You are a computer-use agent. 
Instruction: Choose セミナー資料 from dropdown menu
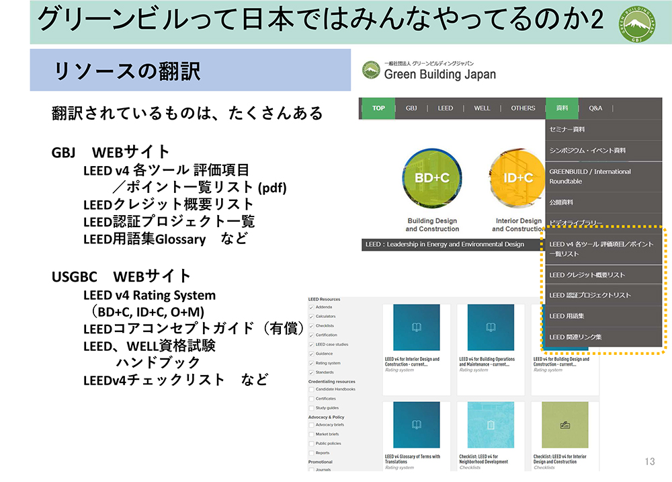pyautogui.click(x=603, y=130)
